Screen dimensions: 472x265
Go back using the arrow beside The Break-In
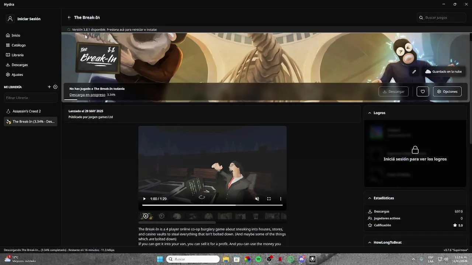coord(69,17)
